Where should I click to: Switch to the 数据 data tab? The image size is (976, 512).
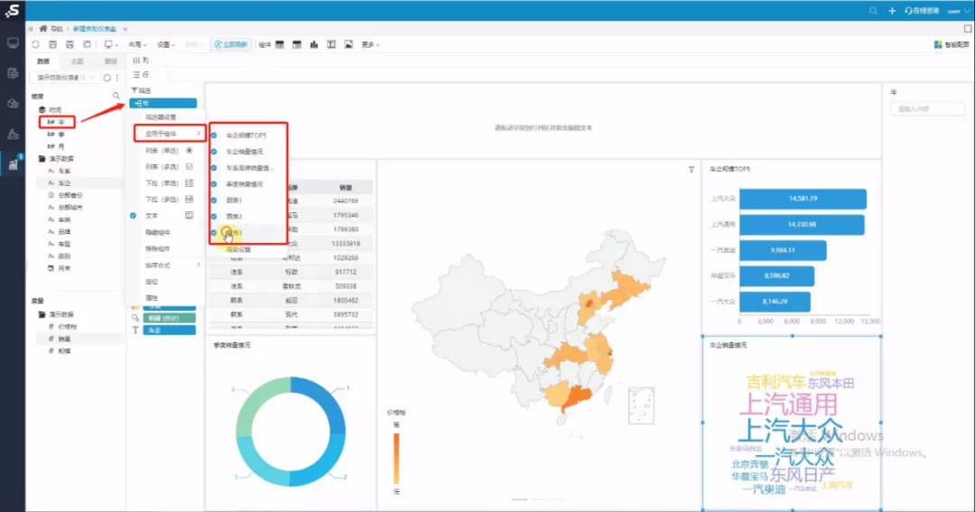[x=43, y=61]
